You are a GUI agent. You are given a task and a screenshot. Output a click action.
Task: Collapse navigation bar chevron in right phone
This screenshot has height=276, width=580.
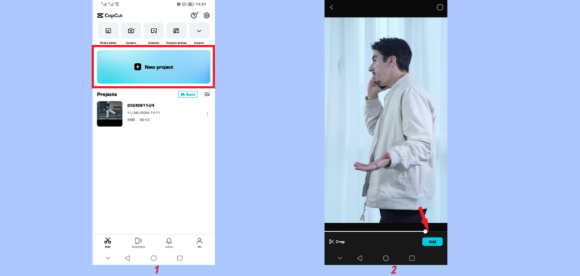click(340, 258)
